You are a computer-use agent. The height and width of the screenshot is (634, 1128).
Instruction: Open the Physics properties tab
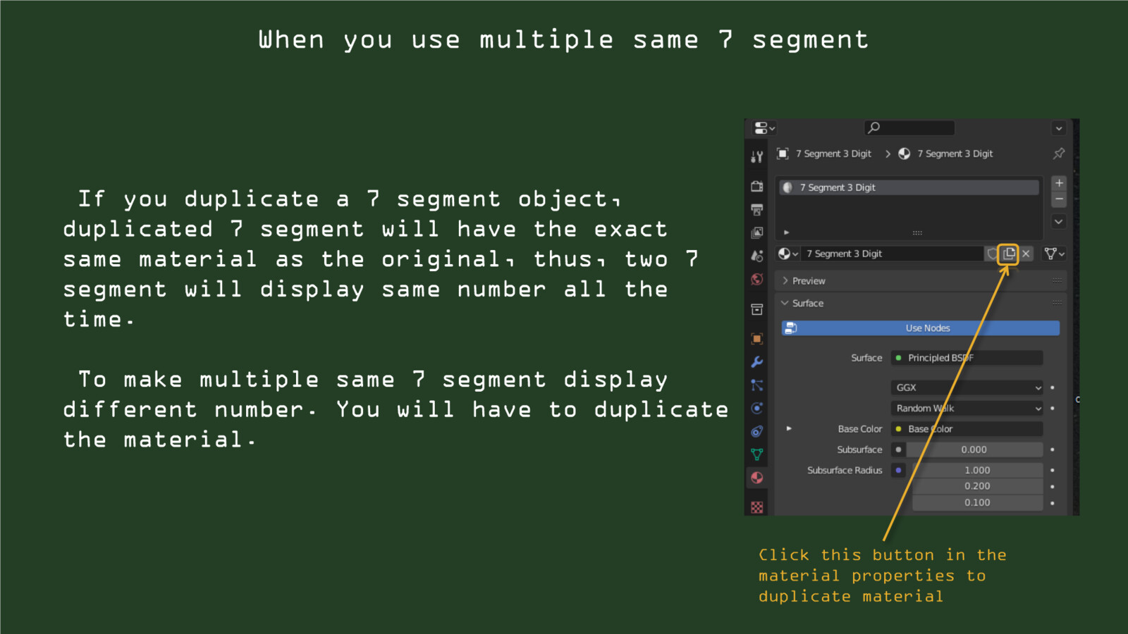756,408
